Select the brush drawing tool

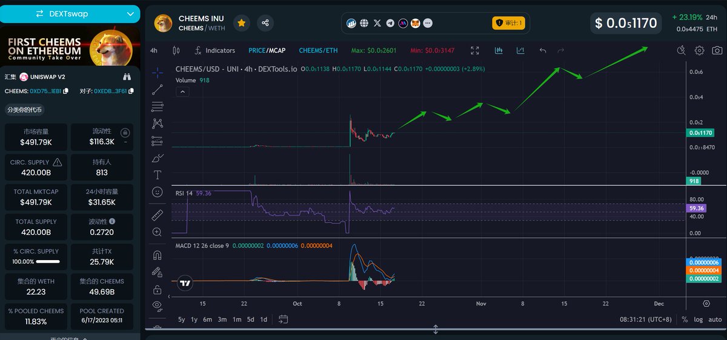point(157,158)
